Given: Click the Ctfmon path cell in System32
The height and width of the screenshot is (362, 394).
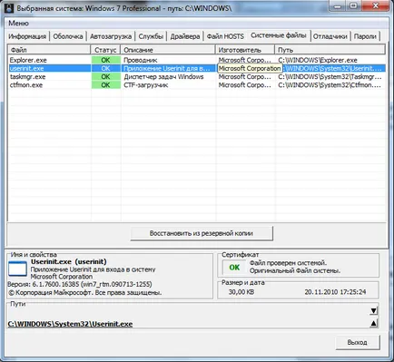Looking at the screenshot, I should [x=330, y=85].
